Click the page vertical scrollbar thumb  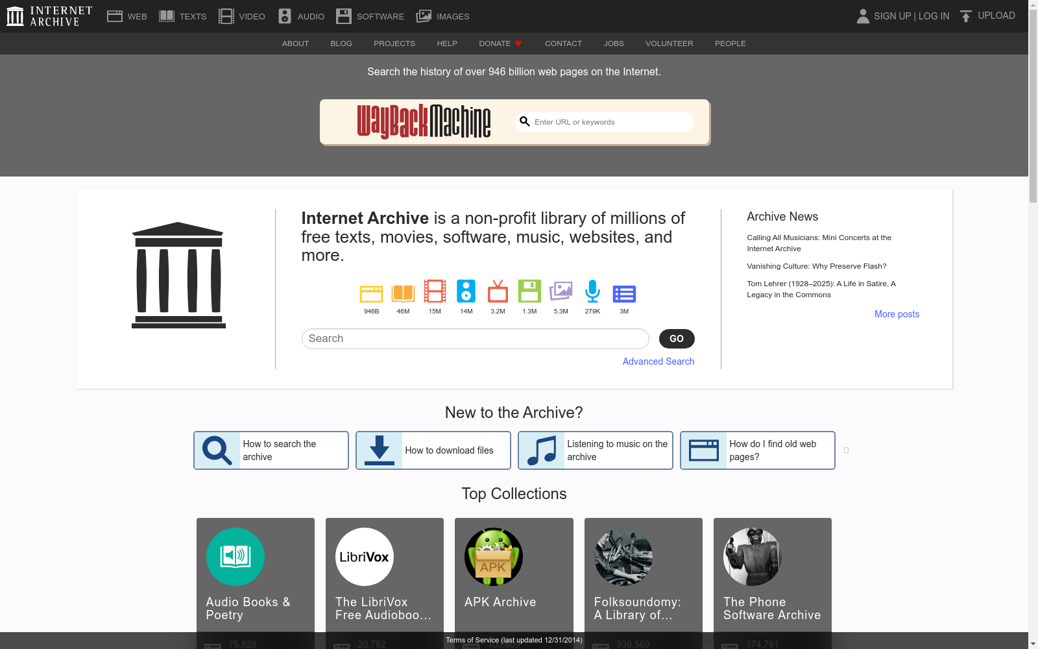pyautogui.click(x=1033, y=107)
